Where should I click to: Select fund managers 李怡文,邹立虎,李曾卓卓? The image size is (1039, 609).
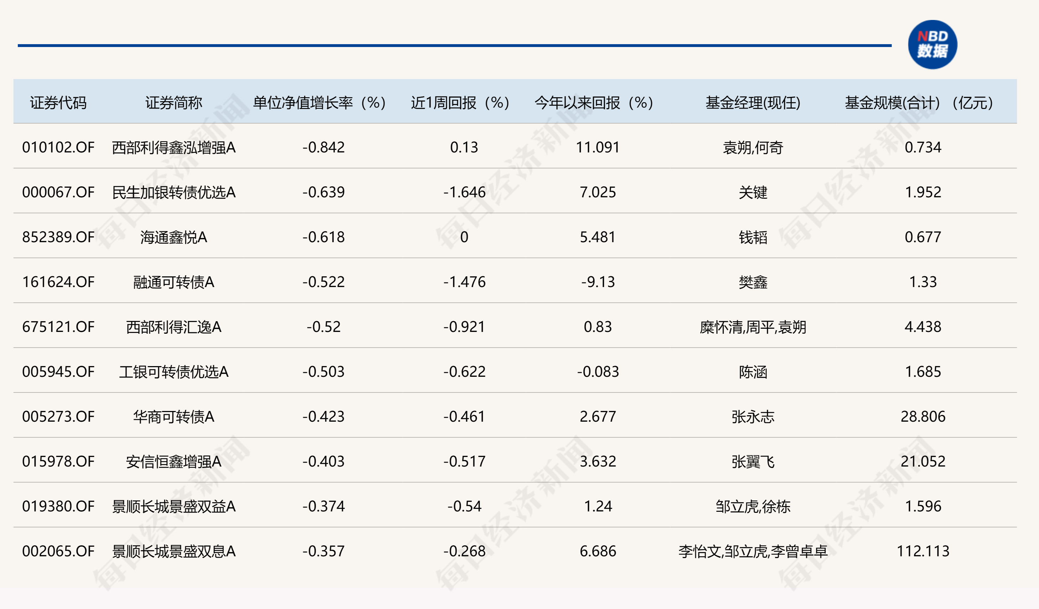tap(753, 552)
